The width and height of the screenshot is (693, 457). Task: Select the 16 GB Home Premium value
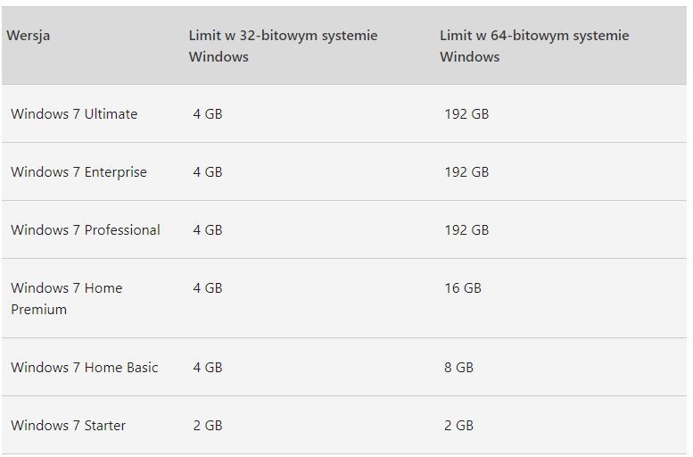[x=463, y=288]
